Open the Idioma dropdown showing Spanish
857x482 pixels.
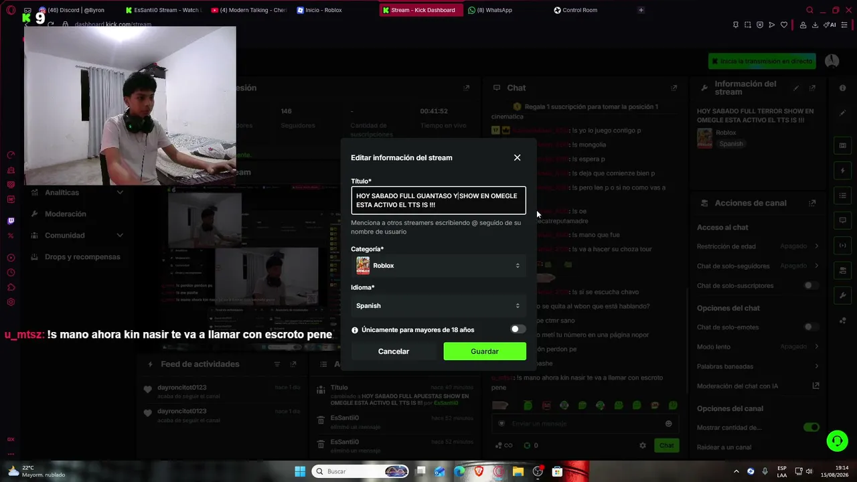pyautogui.click(x=439, y=306)
